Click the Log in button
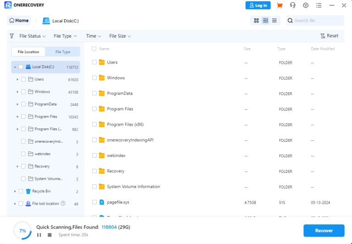The height and width of the screenshot is (244, 352). coord(258,6)
